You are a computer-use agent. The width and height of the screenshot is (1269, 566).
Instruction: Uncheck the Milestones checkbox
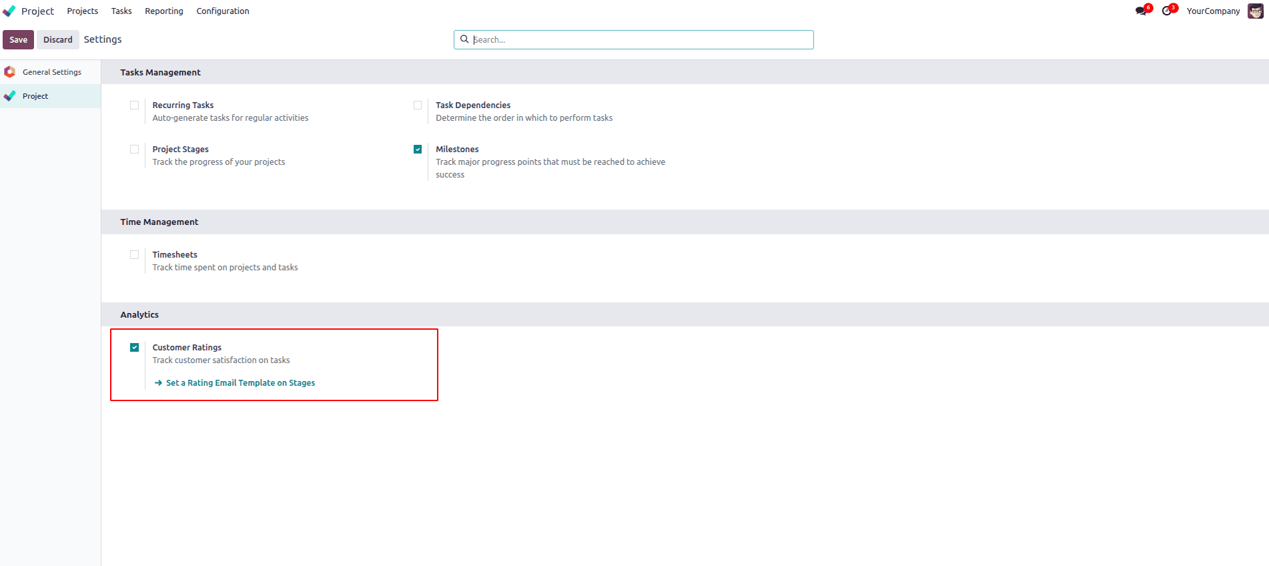coord(418,150)
